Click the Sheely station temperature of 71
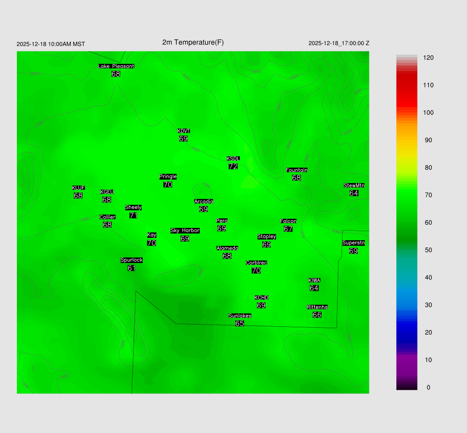467x433 pixels. [133, 216]
